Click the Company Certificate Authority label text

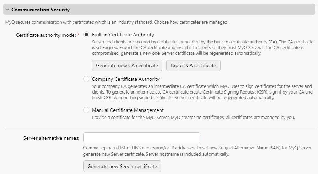pos(125,79)
